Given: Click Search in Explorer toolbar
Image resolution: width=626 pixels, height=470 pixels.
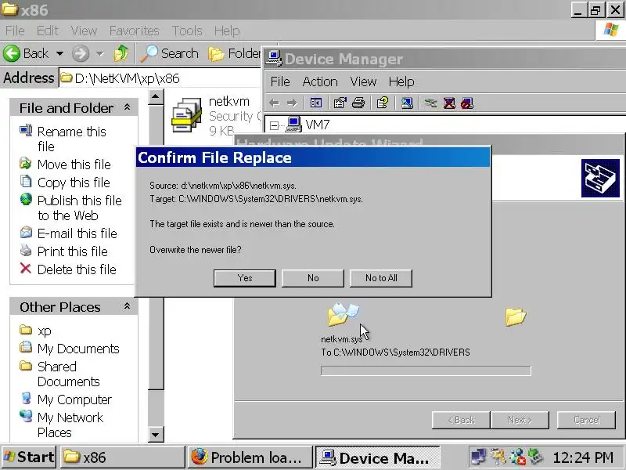Looking at the screenshot, I should coord(170,53).
